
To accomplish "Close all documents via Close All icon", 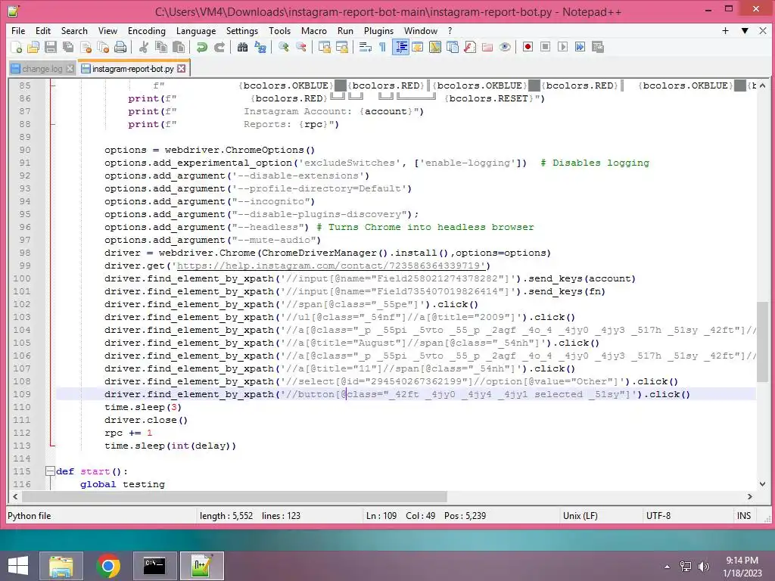I will pyautogui.click(x=103, y=47).
